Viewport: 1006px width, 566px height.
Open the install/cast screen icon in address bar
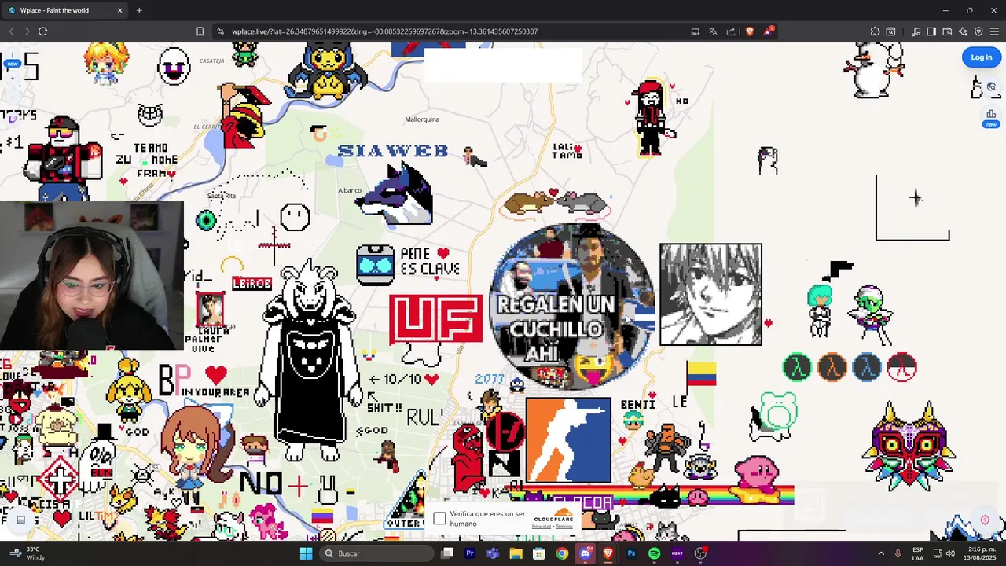coord(695,31)
